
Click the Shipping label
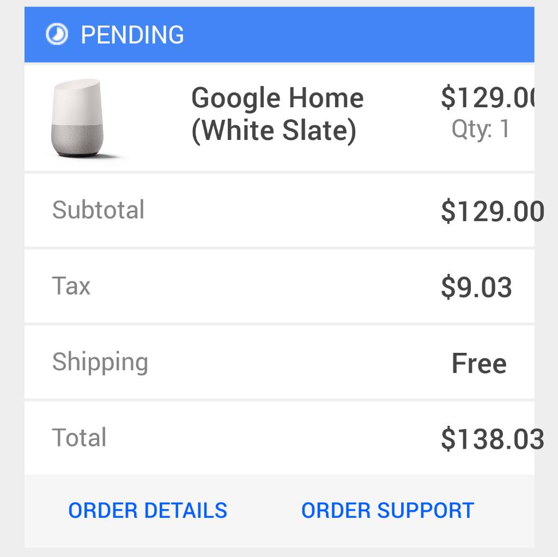(100, 362)
